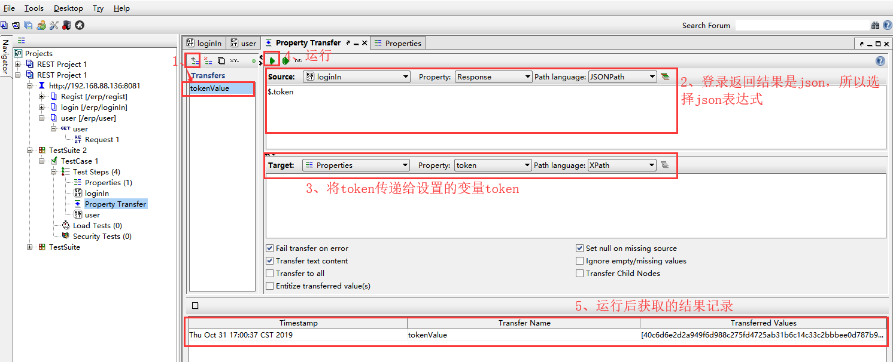Run the selected property transfer
The image size is (893, 362).
272,60
